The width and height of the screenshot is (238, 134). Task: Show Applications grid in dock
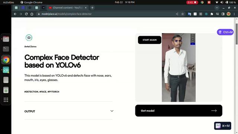(x=6, y=100)
